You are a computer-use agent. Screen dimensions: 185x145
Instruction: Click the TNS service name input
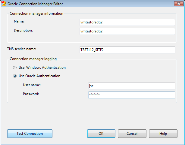pos(127,50)
